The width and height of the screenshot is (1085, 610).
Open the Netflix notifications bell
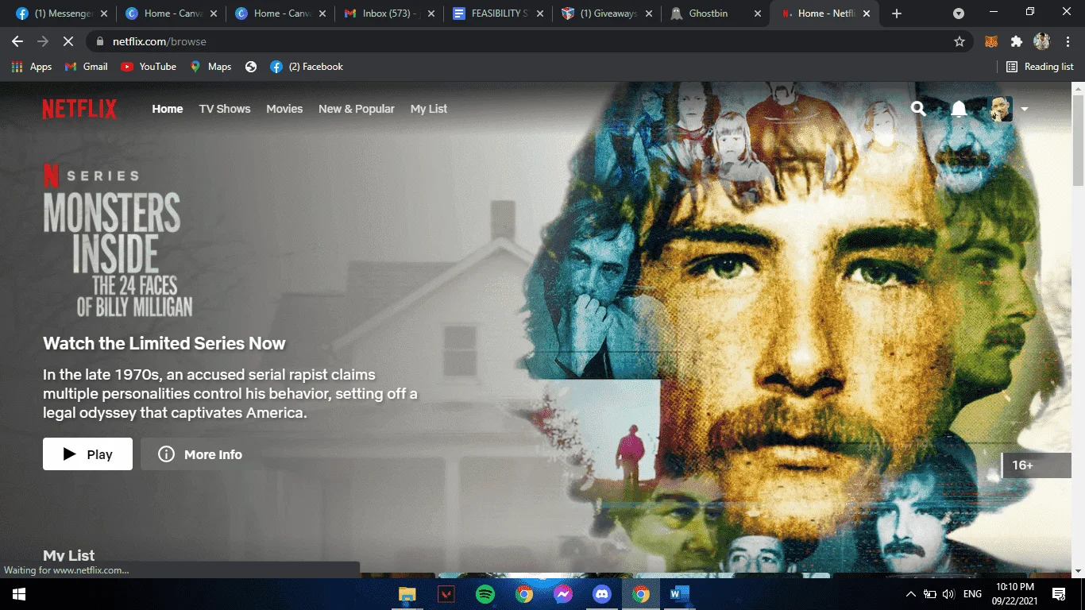(959, 109)
